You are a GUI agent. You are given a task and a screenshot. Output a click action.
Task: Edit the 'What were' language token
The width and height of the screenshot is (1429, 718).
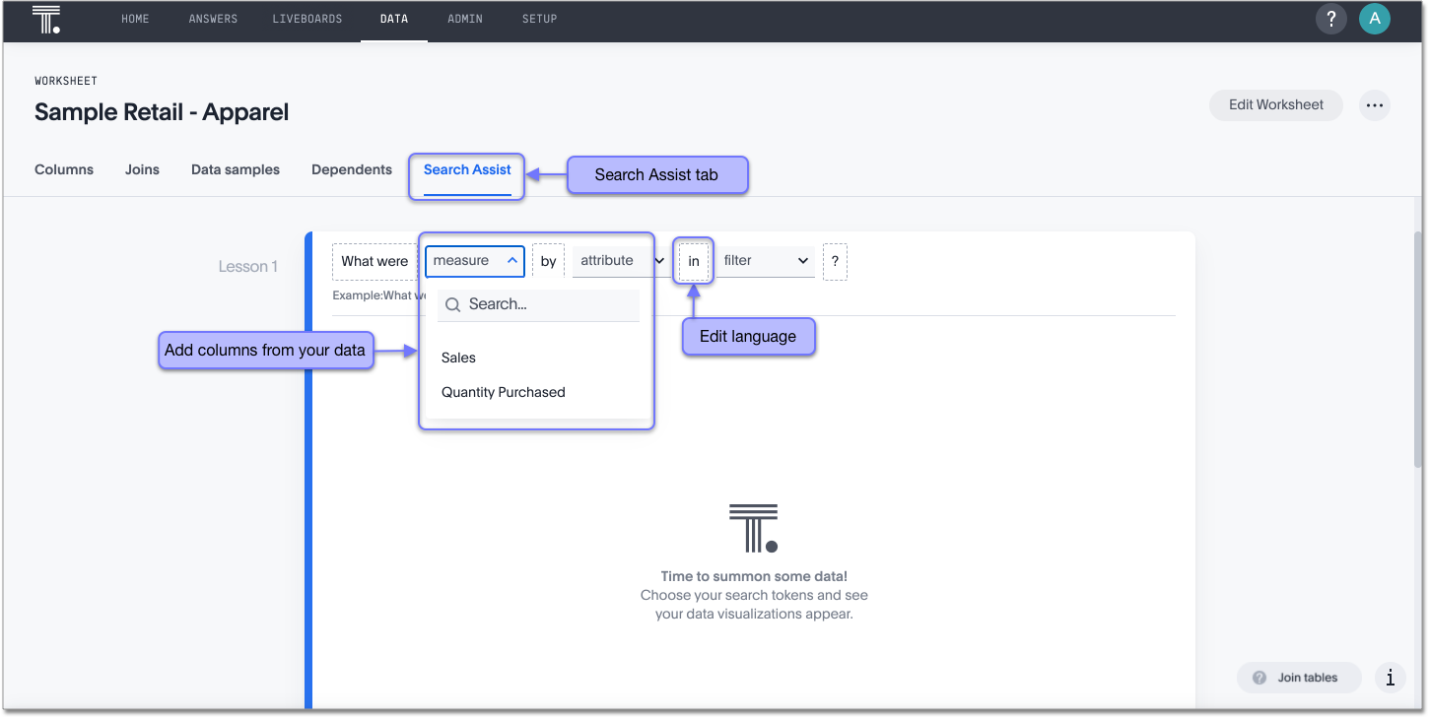(x=374, y=262)
